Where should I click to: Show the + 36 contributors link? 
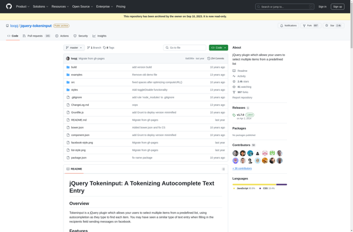pyautogui.click(x=242, y=168)
